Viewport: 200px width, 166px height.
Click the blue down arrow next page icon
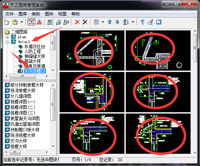[x=117, y=22]
